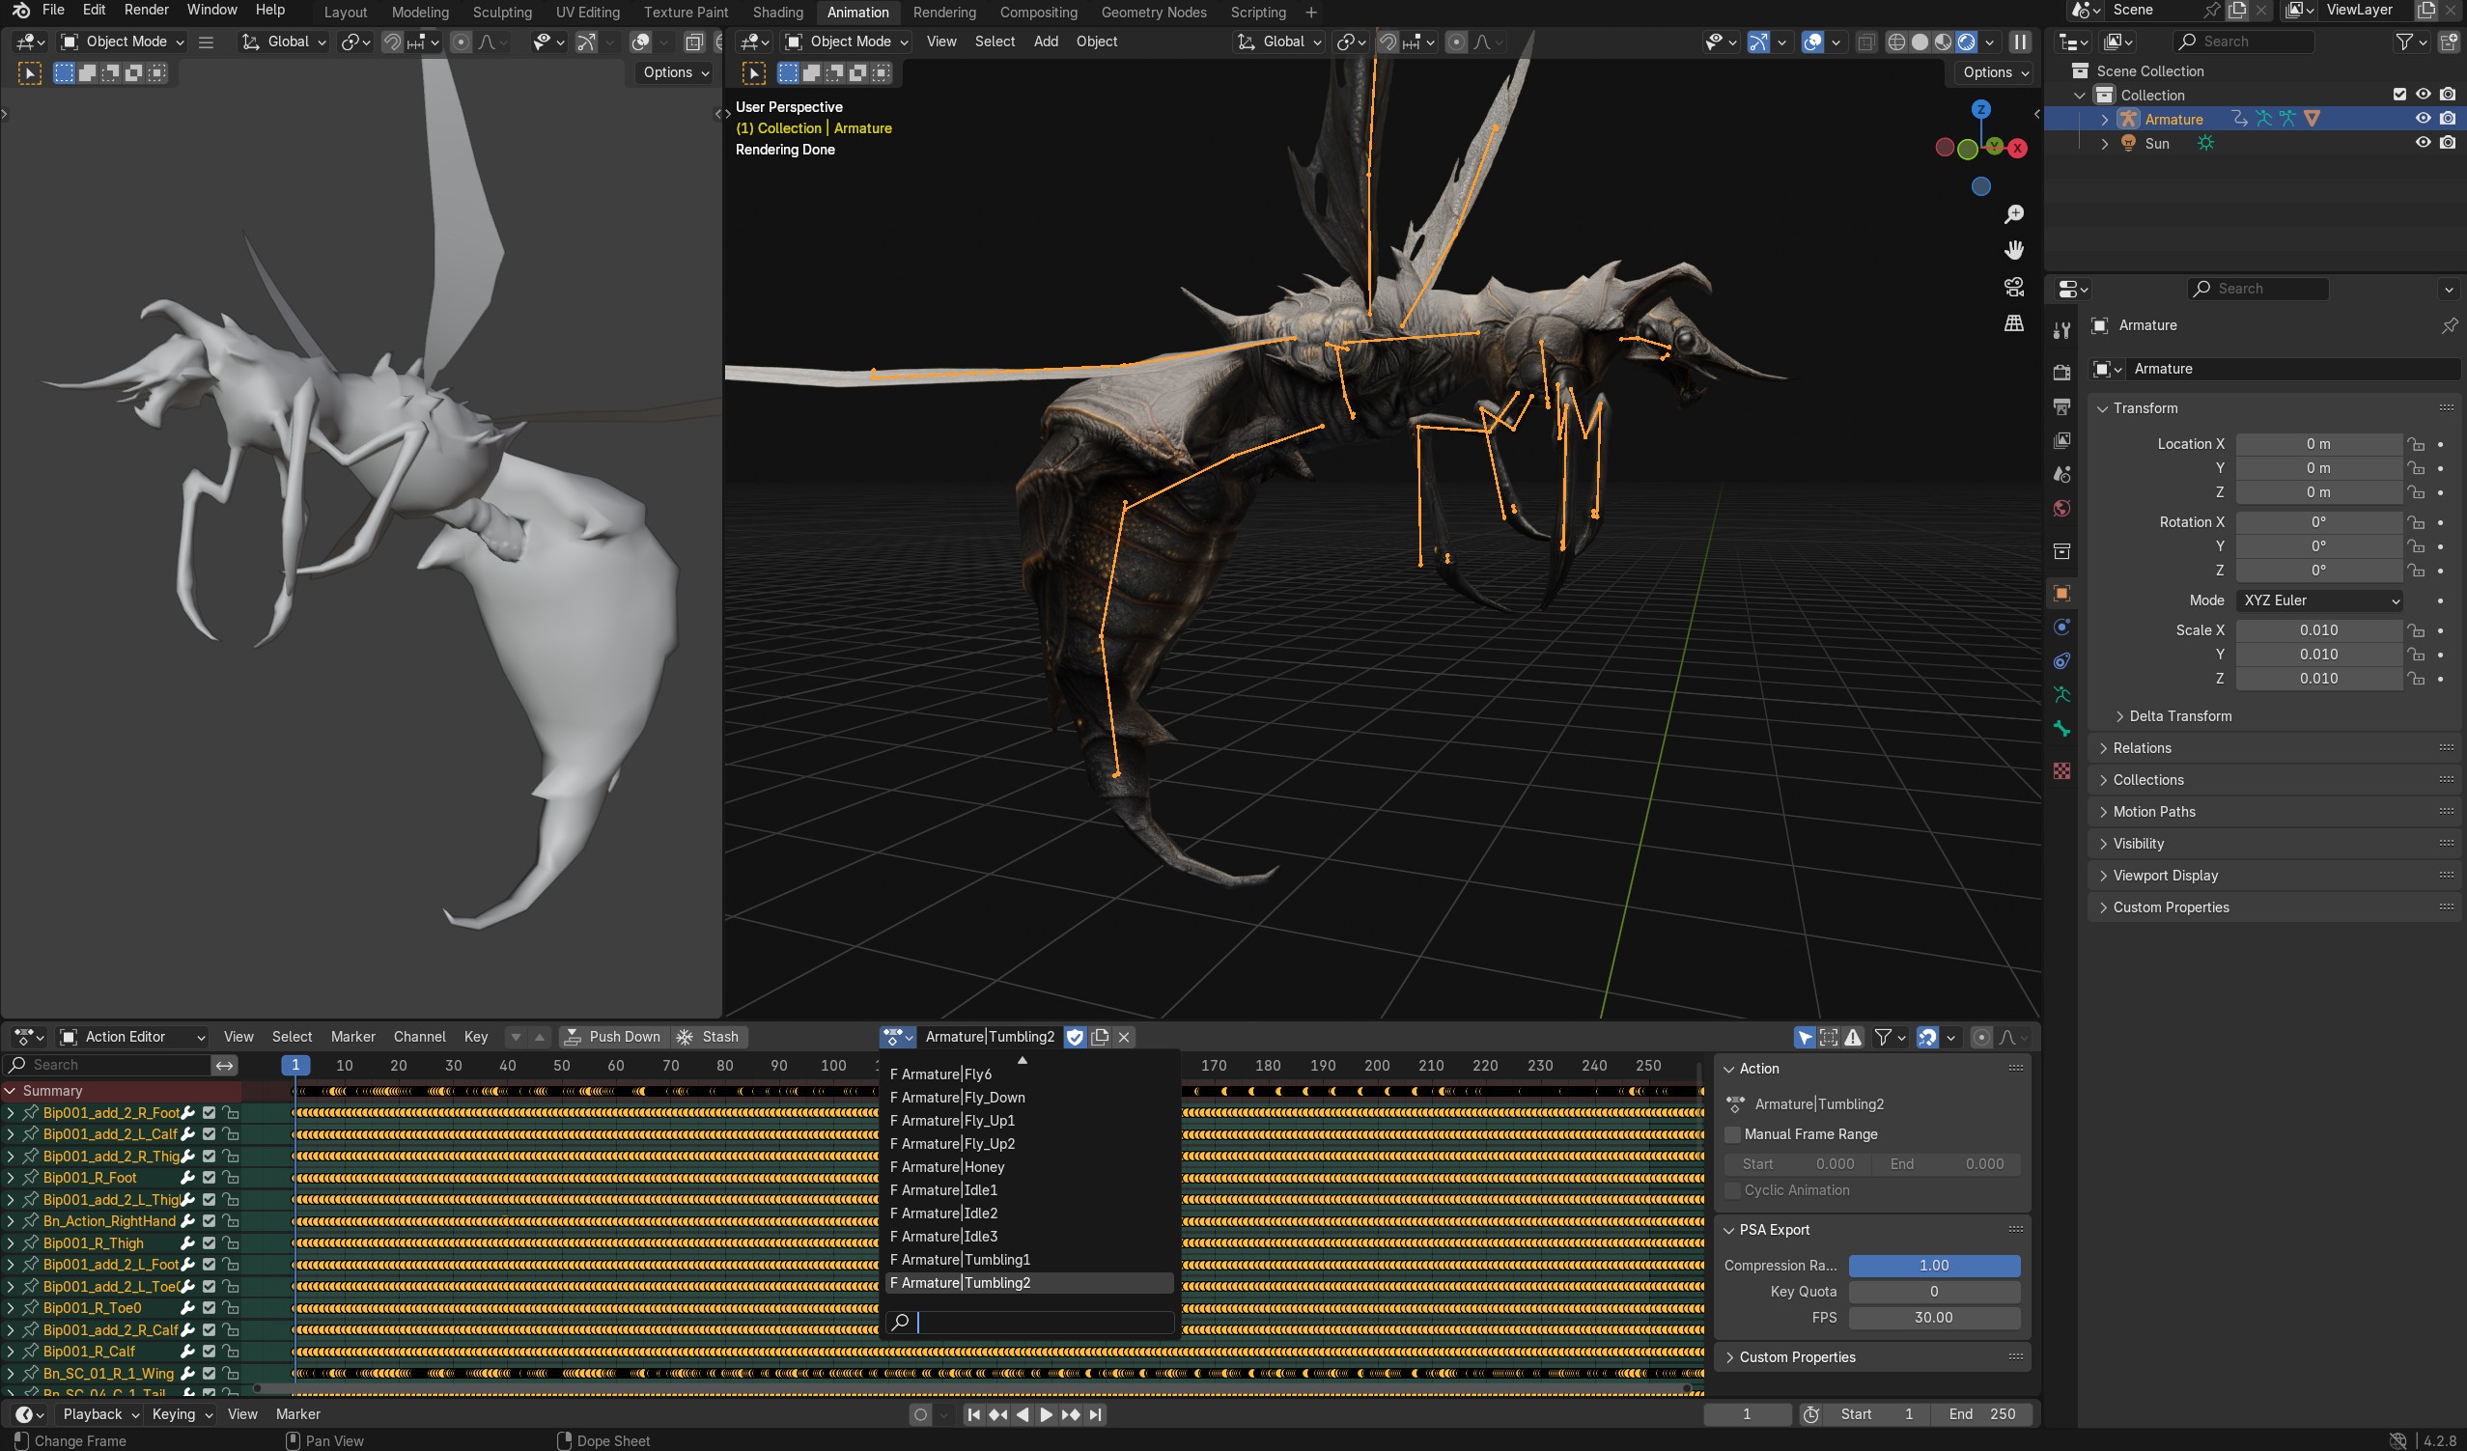
Task: Click the pan view hand icon
Action: coord(2014,251)
